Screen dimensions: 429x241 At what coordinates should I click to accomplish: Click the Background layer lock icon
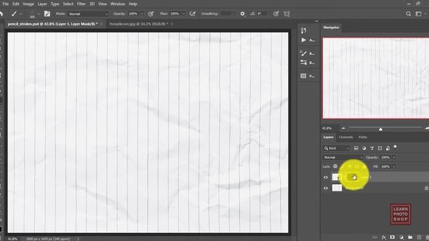pyautogui.click(x=426, y=188)
